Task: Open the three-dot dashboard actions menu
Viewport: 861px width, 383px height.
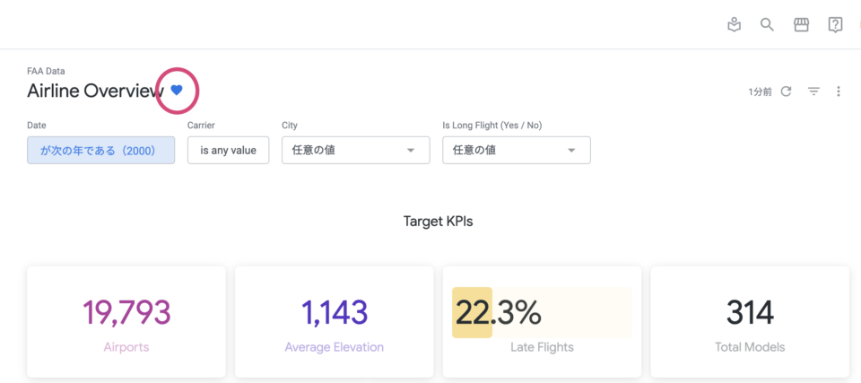Action: tap(839, 91)
